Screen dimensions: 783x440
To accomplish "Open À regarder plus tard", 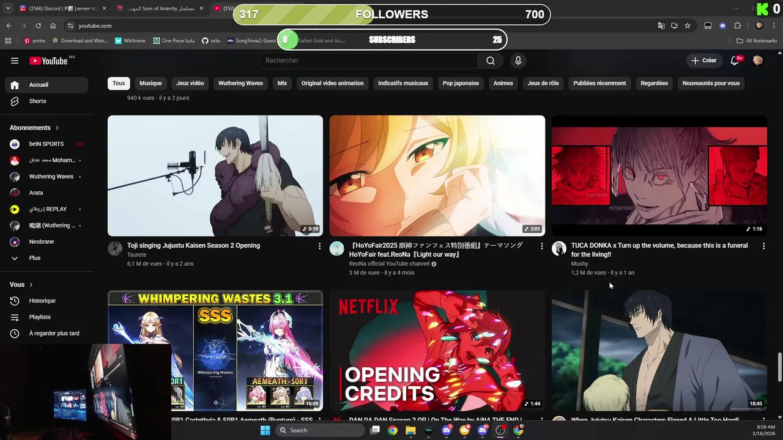I will click(46, 333).
